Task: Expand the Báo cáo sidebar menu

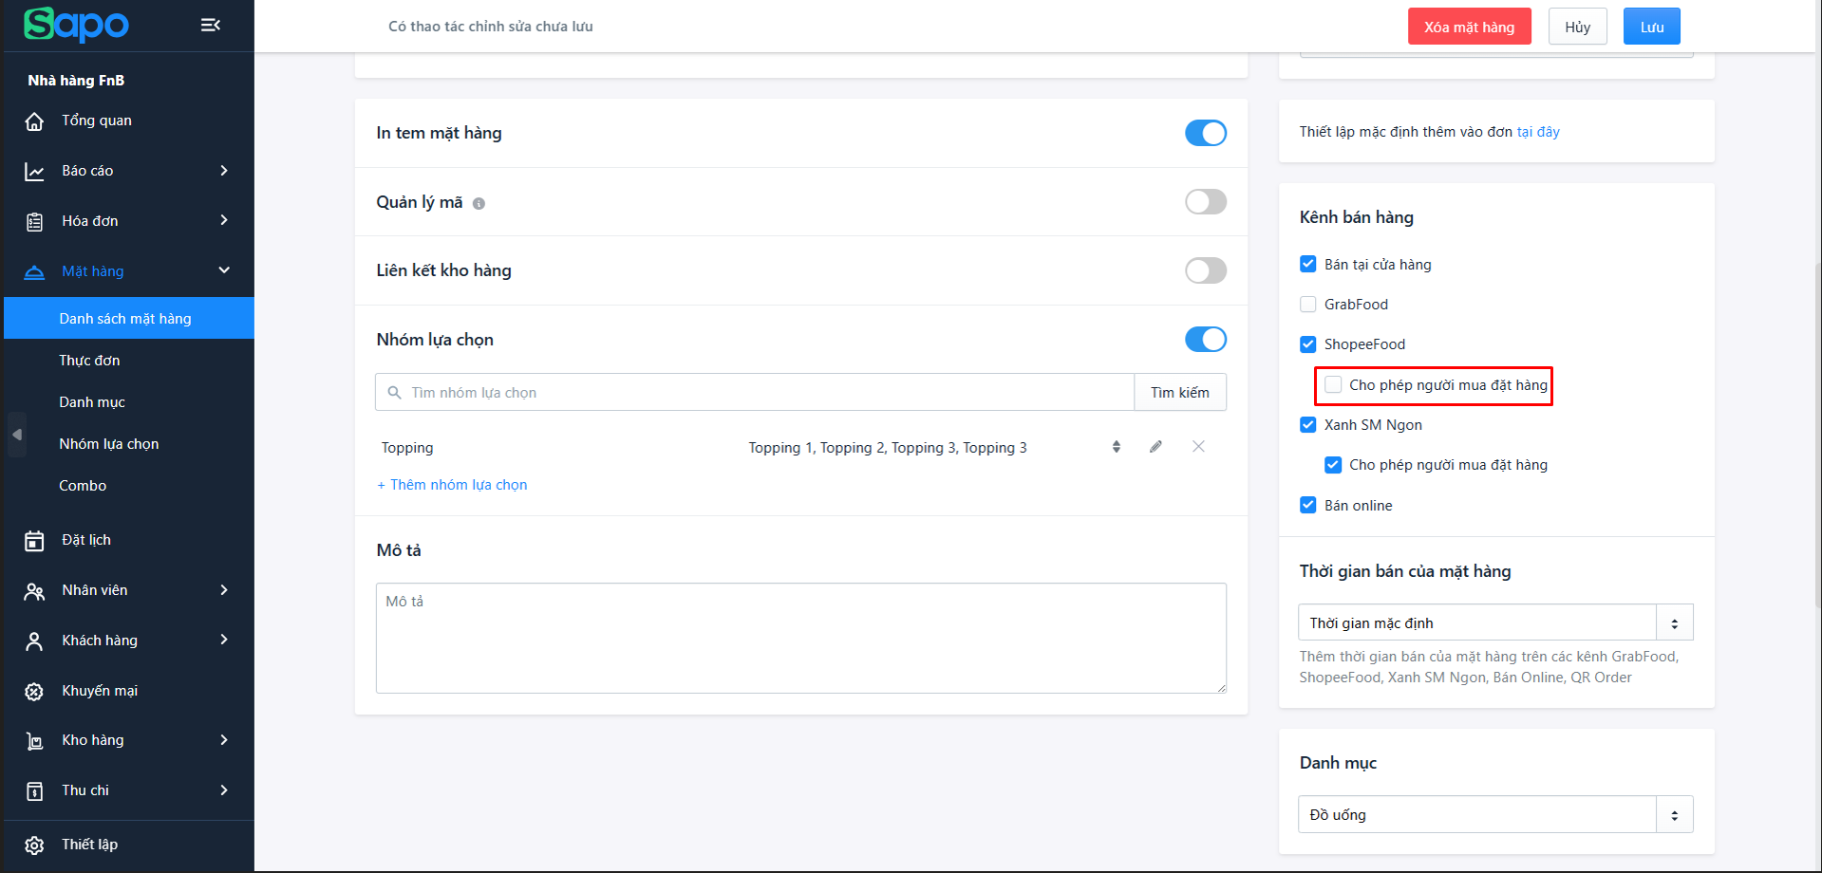Action: [127, 171]
